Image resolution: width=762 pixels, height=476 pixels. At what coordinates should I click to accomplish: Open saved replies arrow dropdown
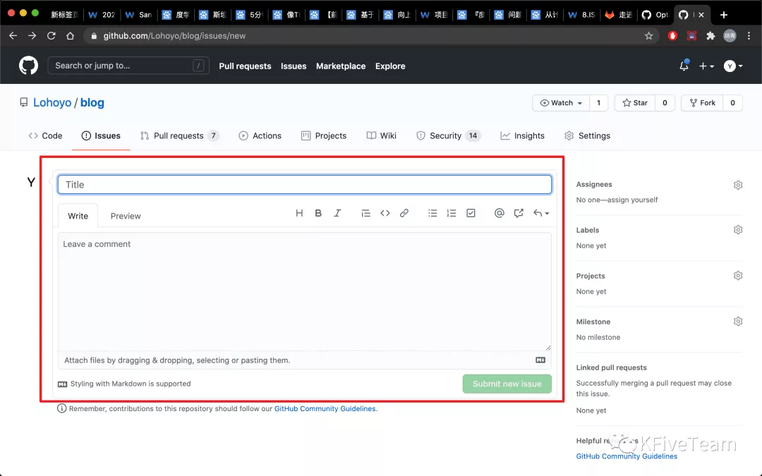pyautogui.click(x=541, y=213)
